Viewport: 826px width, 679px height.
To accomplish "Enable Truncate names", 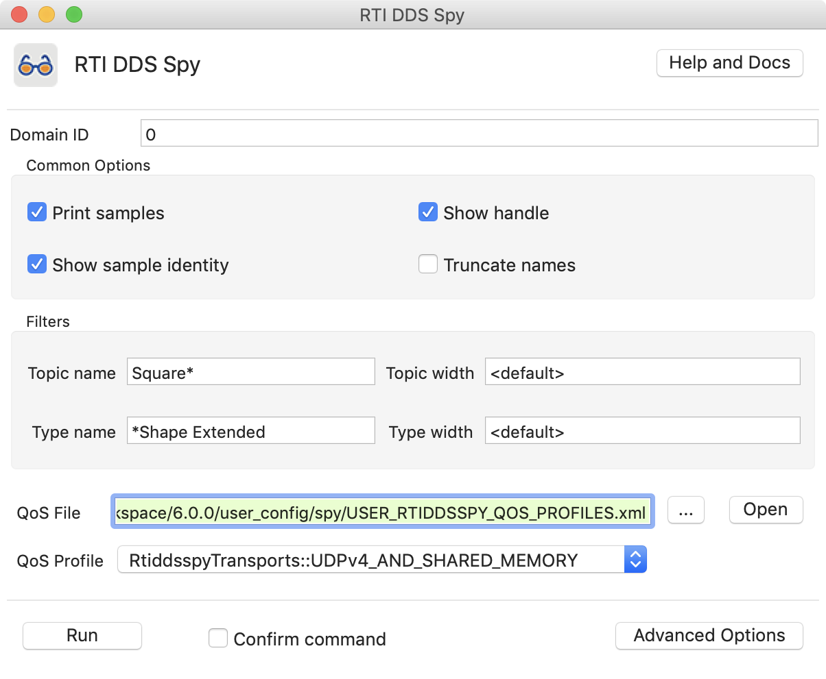I will 428,264.
